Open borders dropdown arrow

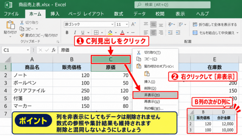pyautogui.click(x=102, y=32)
